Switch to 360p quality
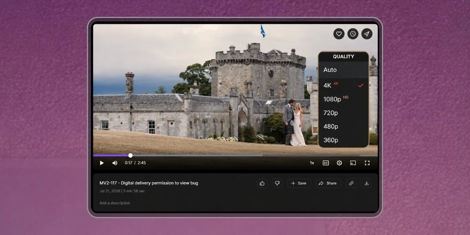The width and height of the screenshot is (470, 235). pos(343,140)
